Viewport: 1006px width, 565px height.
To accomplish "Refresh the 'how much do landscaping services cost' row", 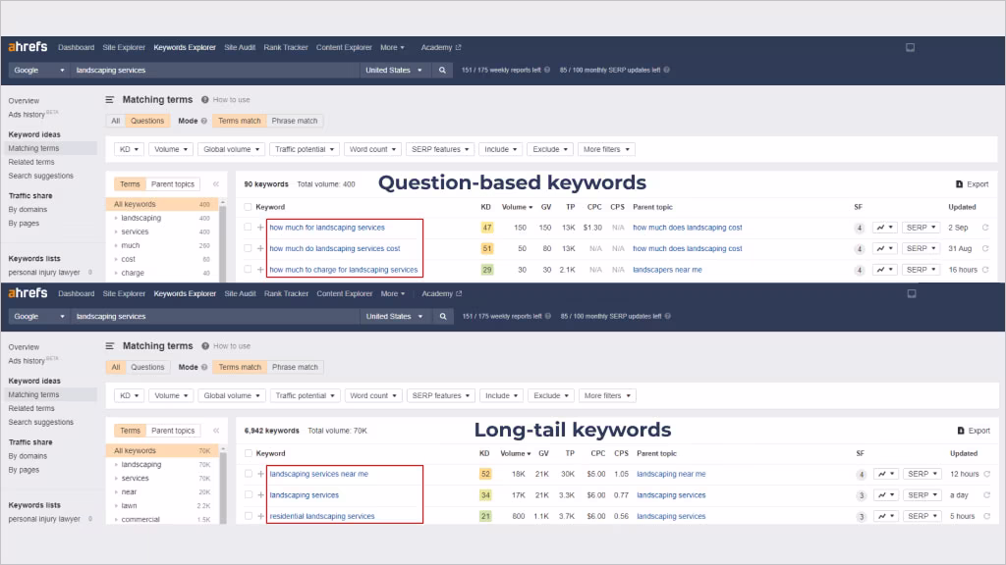I will tap(985, 248).
